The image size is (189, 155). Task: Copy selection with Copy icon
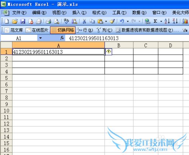pyautogui.click(x=92, y=21)
